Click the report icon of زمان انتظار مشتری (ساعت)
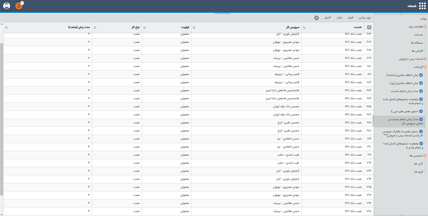 [x=421, y=75]
